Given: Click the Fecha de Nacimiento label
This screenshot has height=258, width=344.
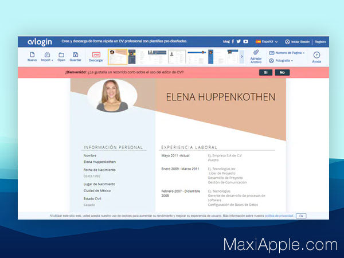Looking at the screenshot, I should [99, 170].
